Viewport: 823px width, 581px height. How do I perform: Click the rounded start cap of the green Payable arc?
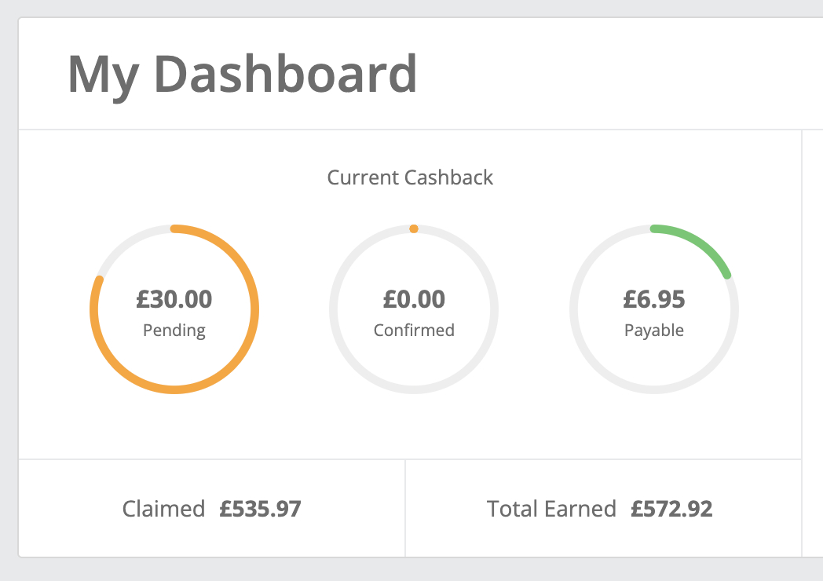pyautogui.click(x=654, y=228)
